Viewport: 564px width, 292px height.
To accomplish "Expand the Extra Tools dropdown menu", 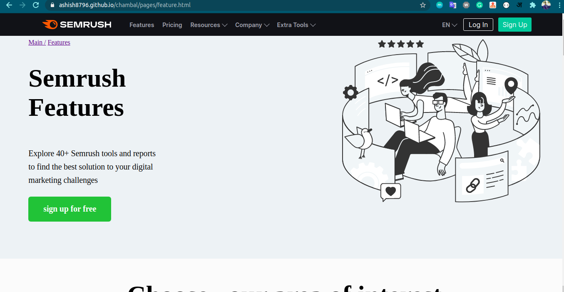I will pos(296,25).
